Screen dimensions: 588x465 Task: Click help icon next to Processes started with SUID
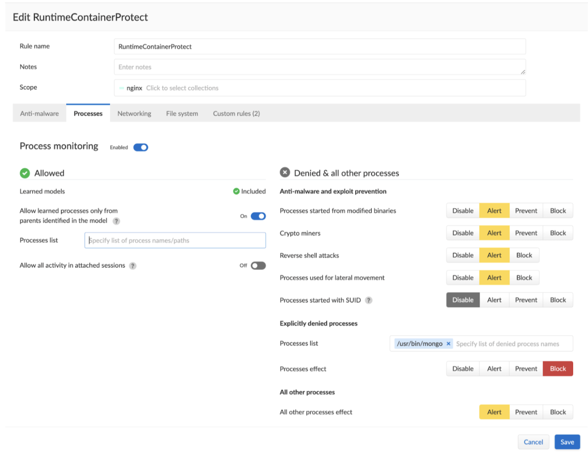point(368,300)
